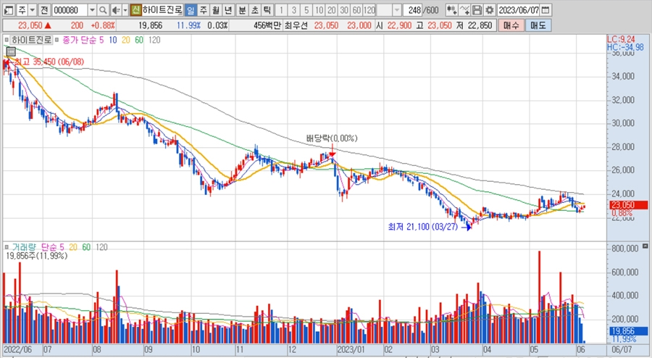Click the save chart floppy disk icon
Image resolution: width=652 pixels, height=358 pixels.
pos(477,10)
